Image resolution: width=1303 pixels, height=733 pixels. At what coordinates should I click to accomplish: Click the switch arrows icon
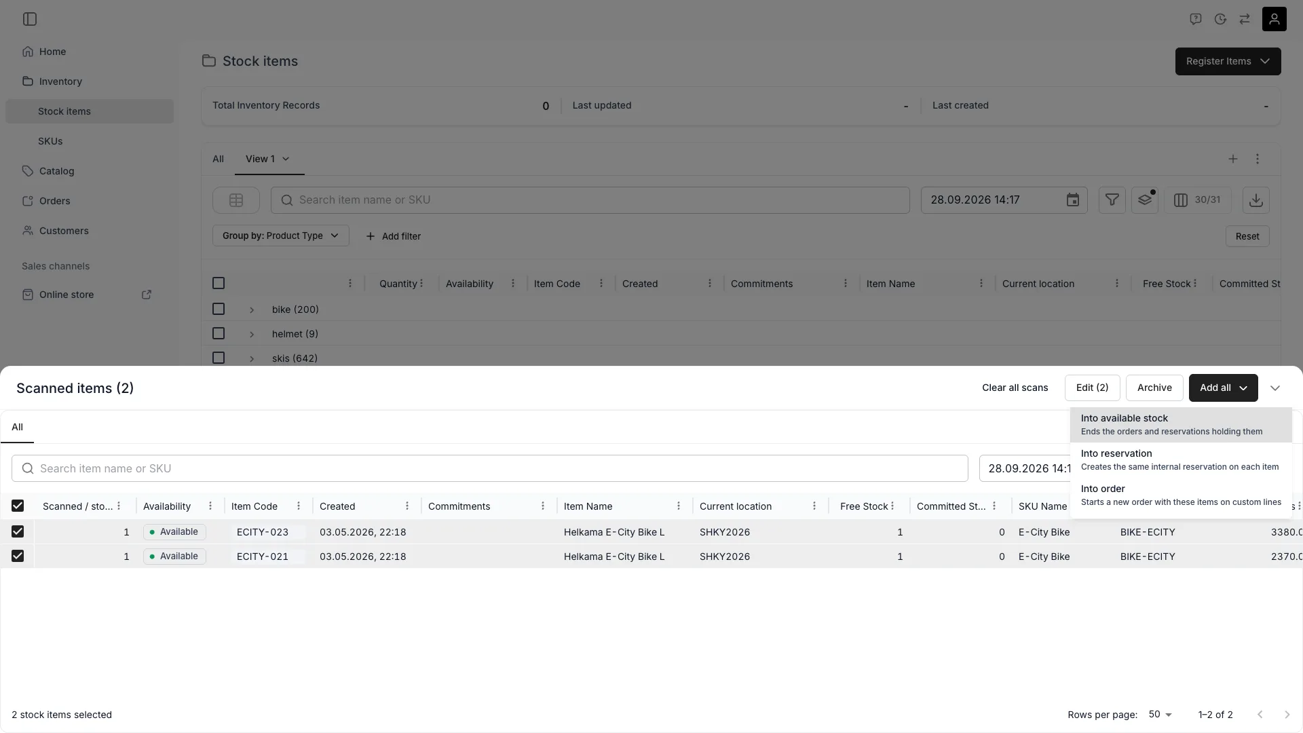click(x=1245, y=19)
